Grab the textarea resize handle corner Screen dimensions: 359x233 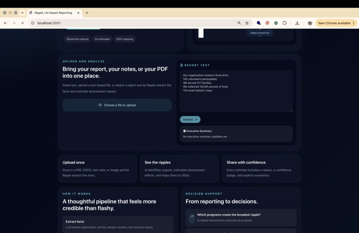[x=291, y=110]
